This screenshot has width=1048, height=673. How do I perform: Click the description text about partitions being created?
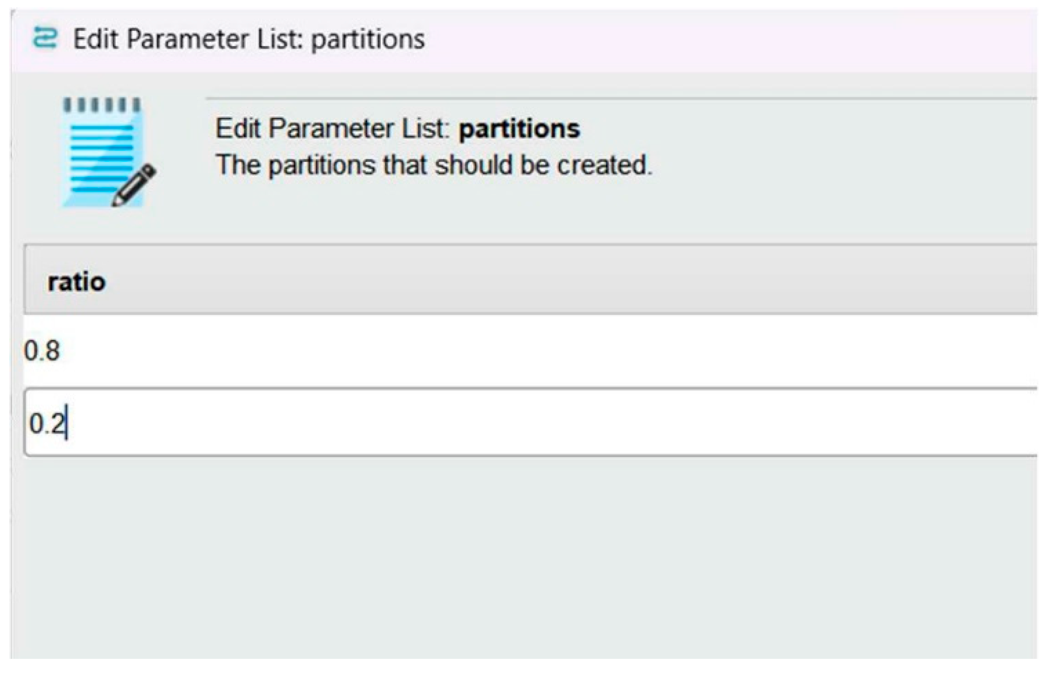pyautogui.click(x=433, y=163)
